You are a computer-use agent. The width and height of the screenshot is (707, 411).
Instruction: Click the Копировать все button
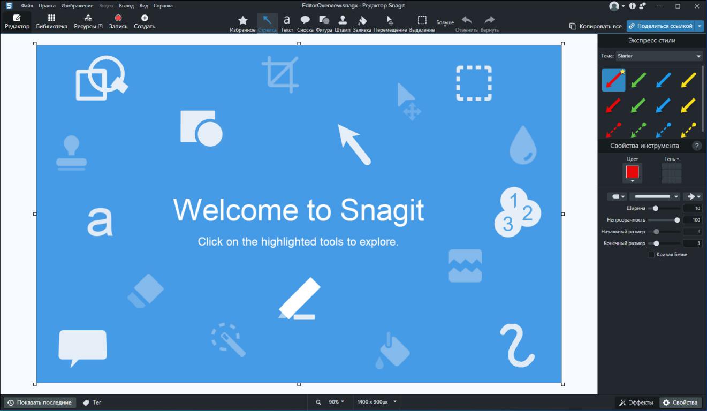[x=595, y=26]
